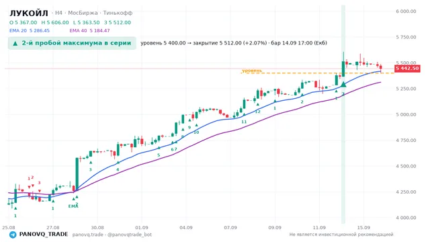Click the 4 750.00 price axis label
Image resolution: width=430 pixels, height=242 pixels.
pos(406,140)
